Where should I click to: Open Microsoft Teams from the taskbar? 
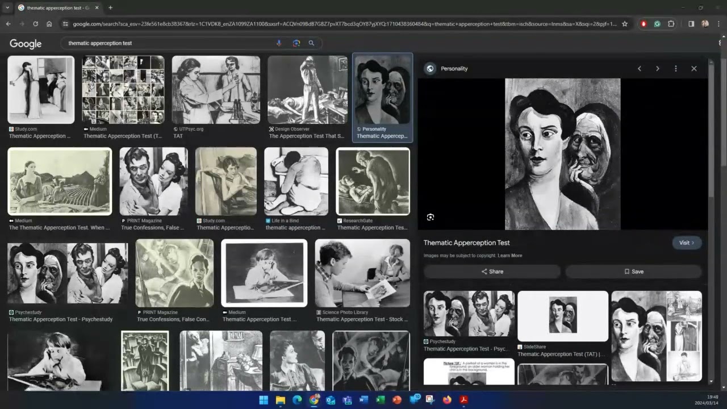coord(347,400)
